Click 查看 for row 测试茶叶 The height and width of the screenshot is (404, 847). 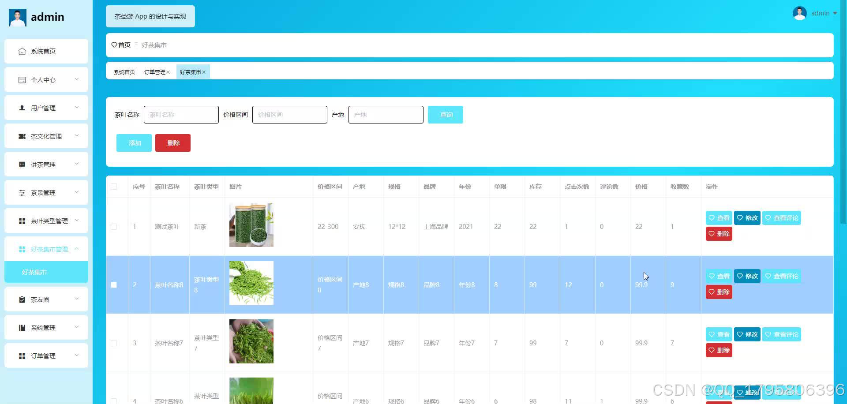pos(719,218)
